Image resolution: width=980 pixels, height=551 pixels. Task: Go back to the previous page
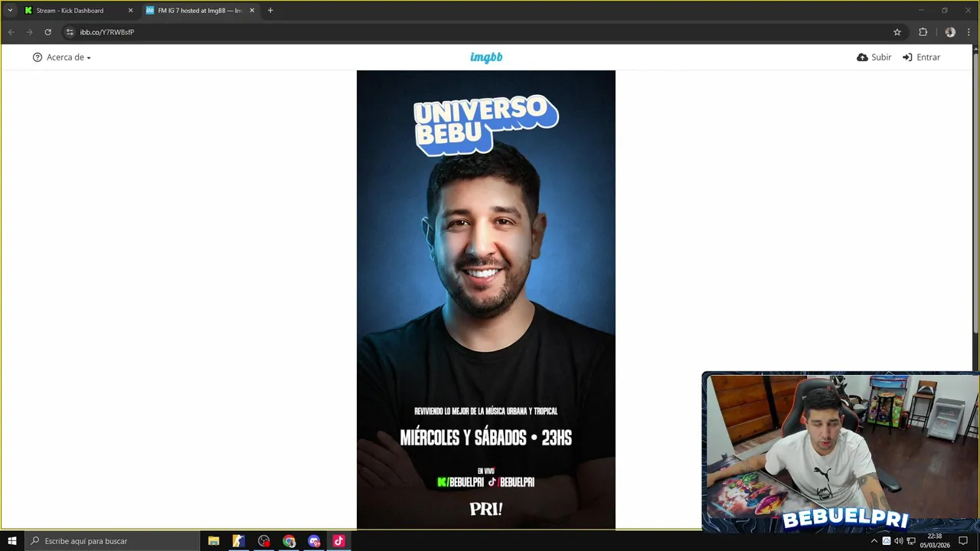click(11, 32)
